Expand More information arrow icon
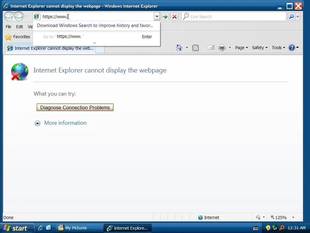Image resolution: width=310 pixels, height=233 pixels. 38,123
